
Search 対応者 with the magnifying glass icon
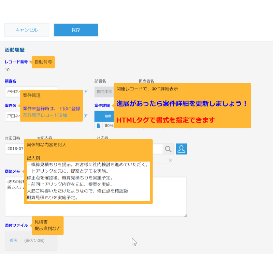[169, 149]
